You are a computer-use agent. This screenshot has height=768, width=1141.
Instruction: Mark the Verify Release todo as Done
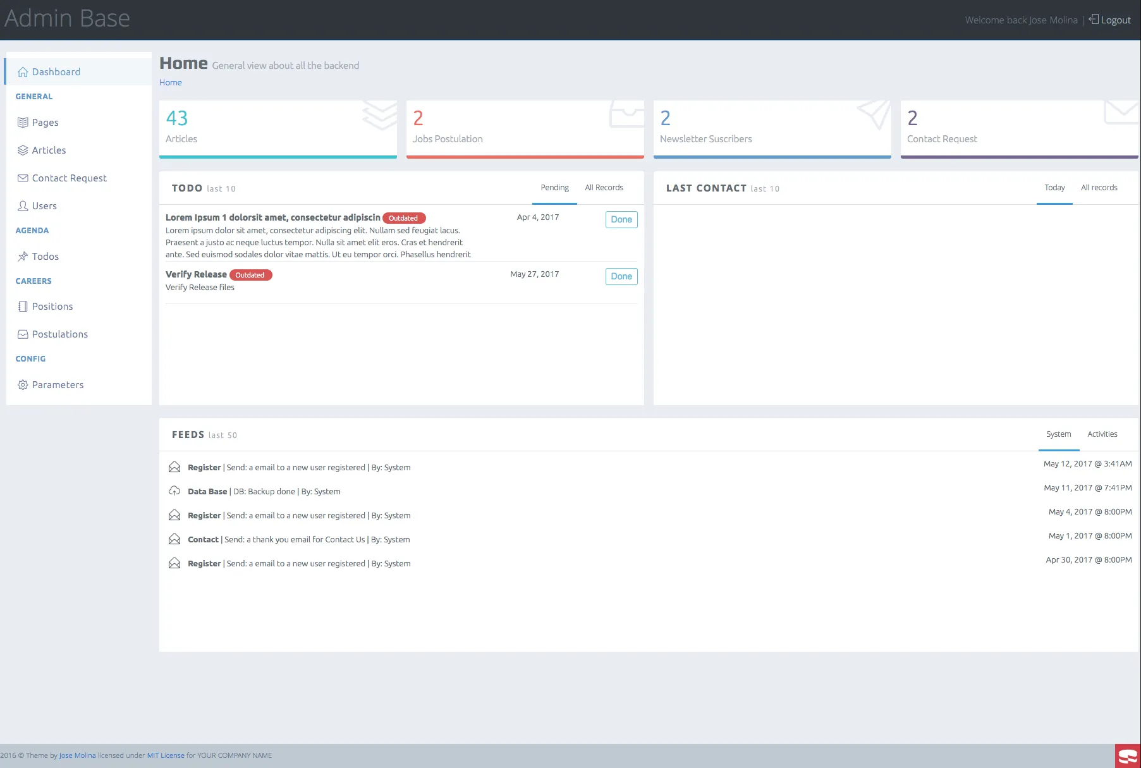pyautogui.click(x=621, y=276)
